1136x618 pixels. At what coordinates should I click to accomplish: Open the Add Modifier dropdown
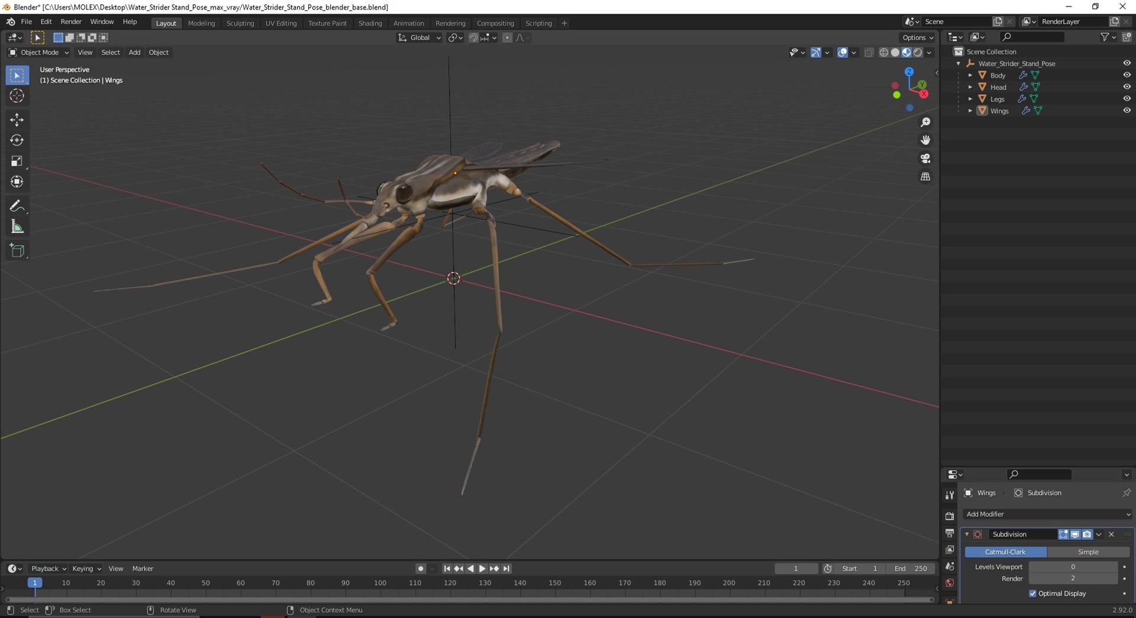pyautogui.click(x=1048, y=514)
